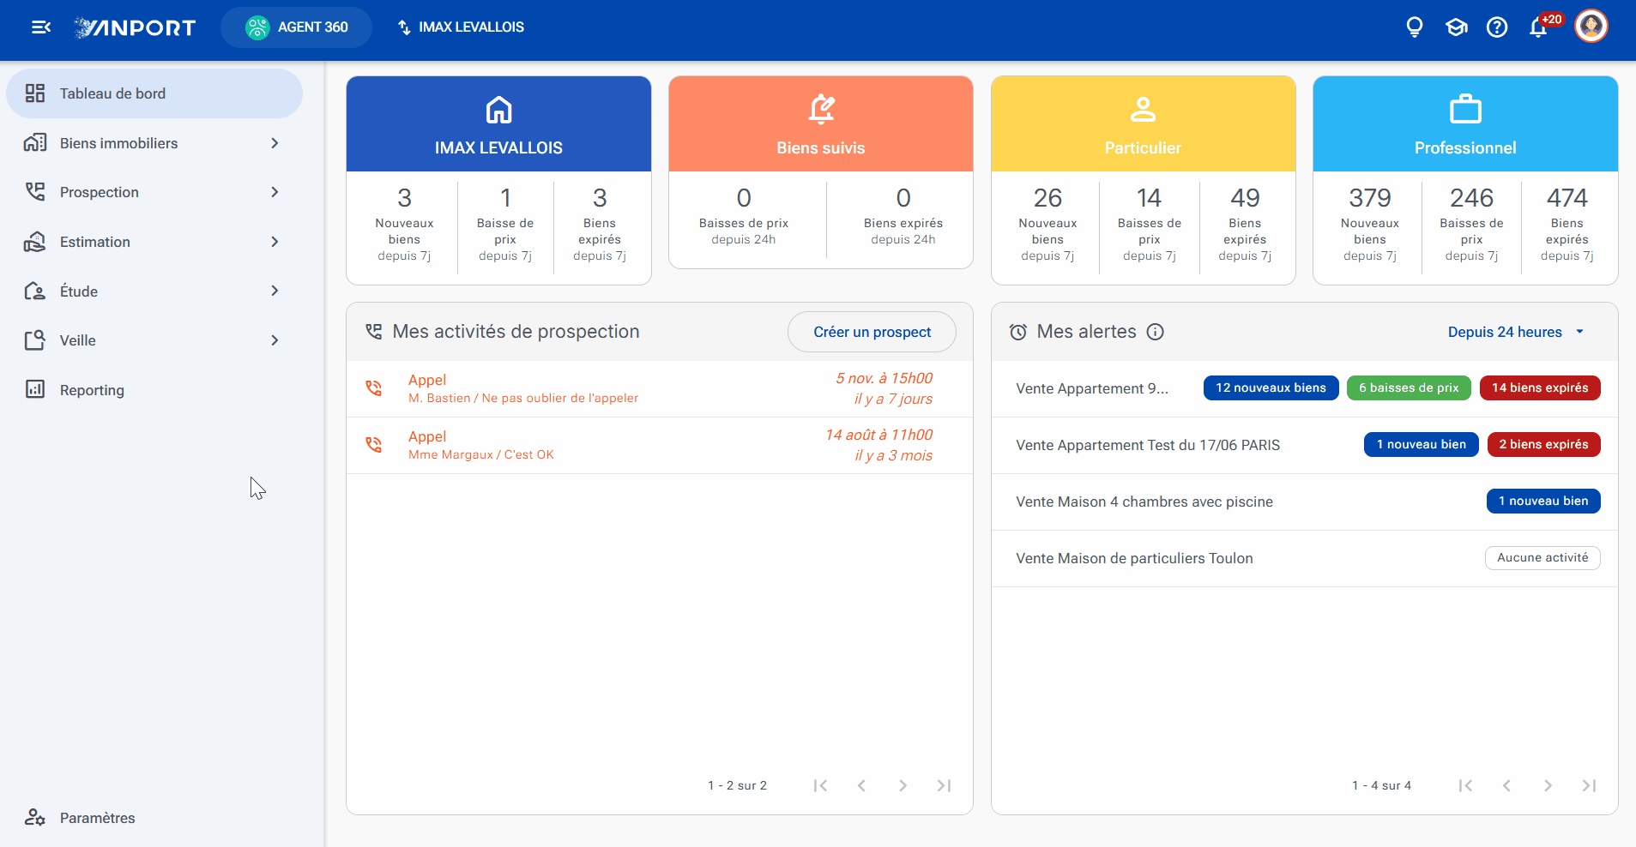
Task: Jump to last page of Mes alertes
Action: coord(1589,785)
